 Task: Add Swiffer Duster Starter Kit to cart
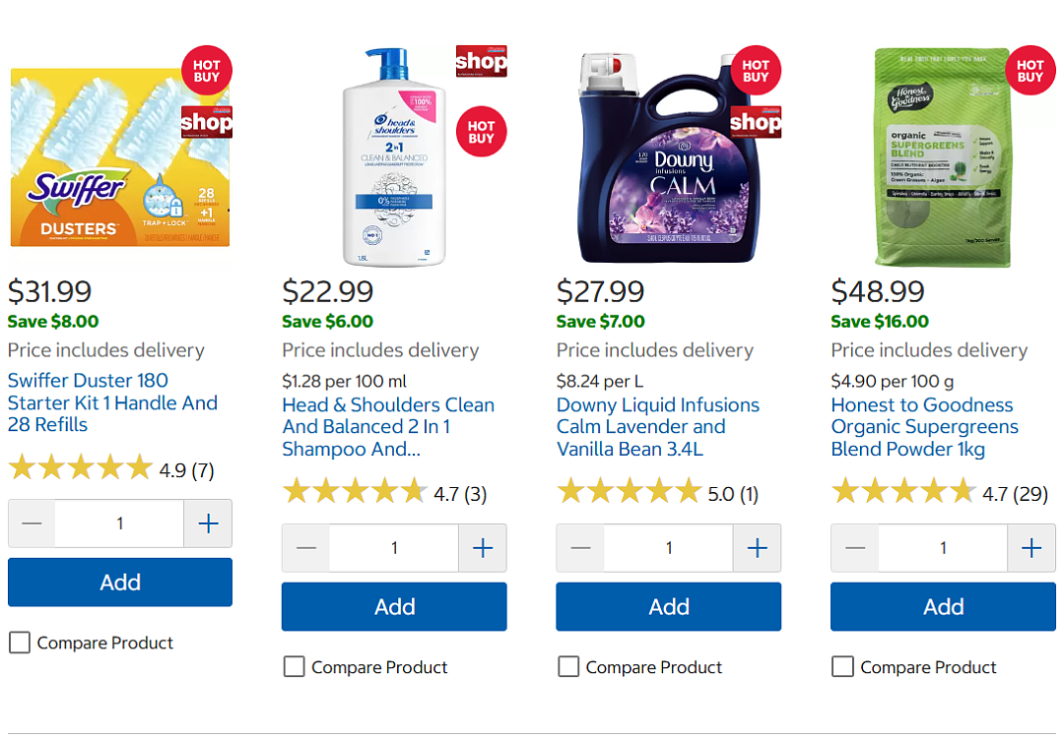[120, 583]
